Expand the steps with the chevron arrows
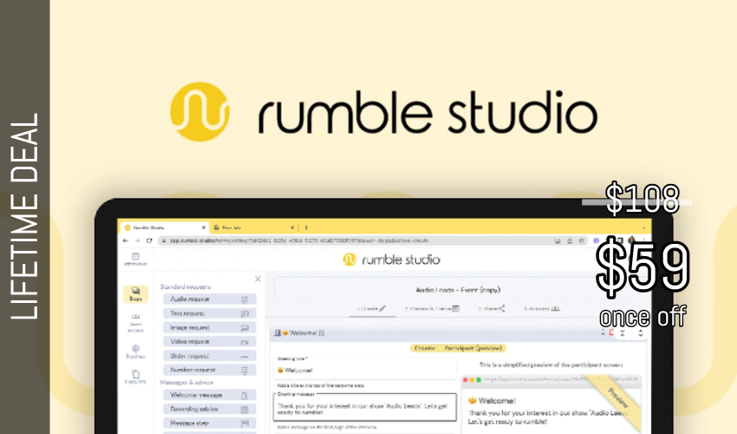This screenshot has width=737, height=434. coord(641,332)
